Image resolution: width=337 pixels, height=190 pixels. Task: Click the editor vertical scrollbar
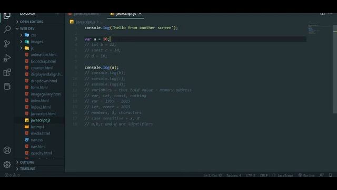[335, 69]
